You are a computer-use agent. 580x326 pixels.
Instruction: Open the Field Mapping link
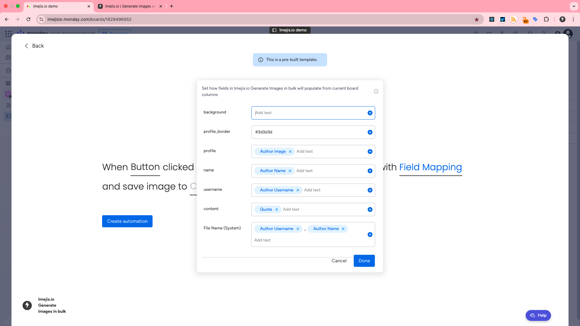[430, 167]
